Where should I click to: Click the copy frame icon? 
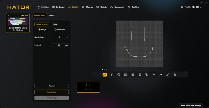[x=147, y=75]
